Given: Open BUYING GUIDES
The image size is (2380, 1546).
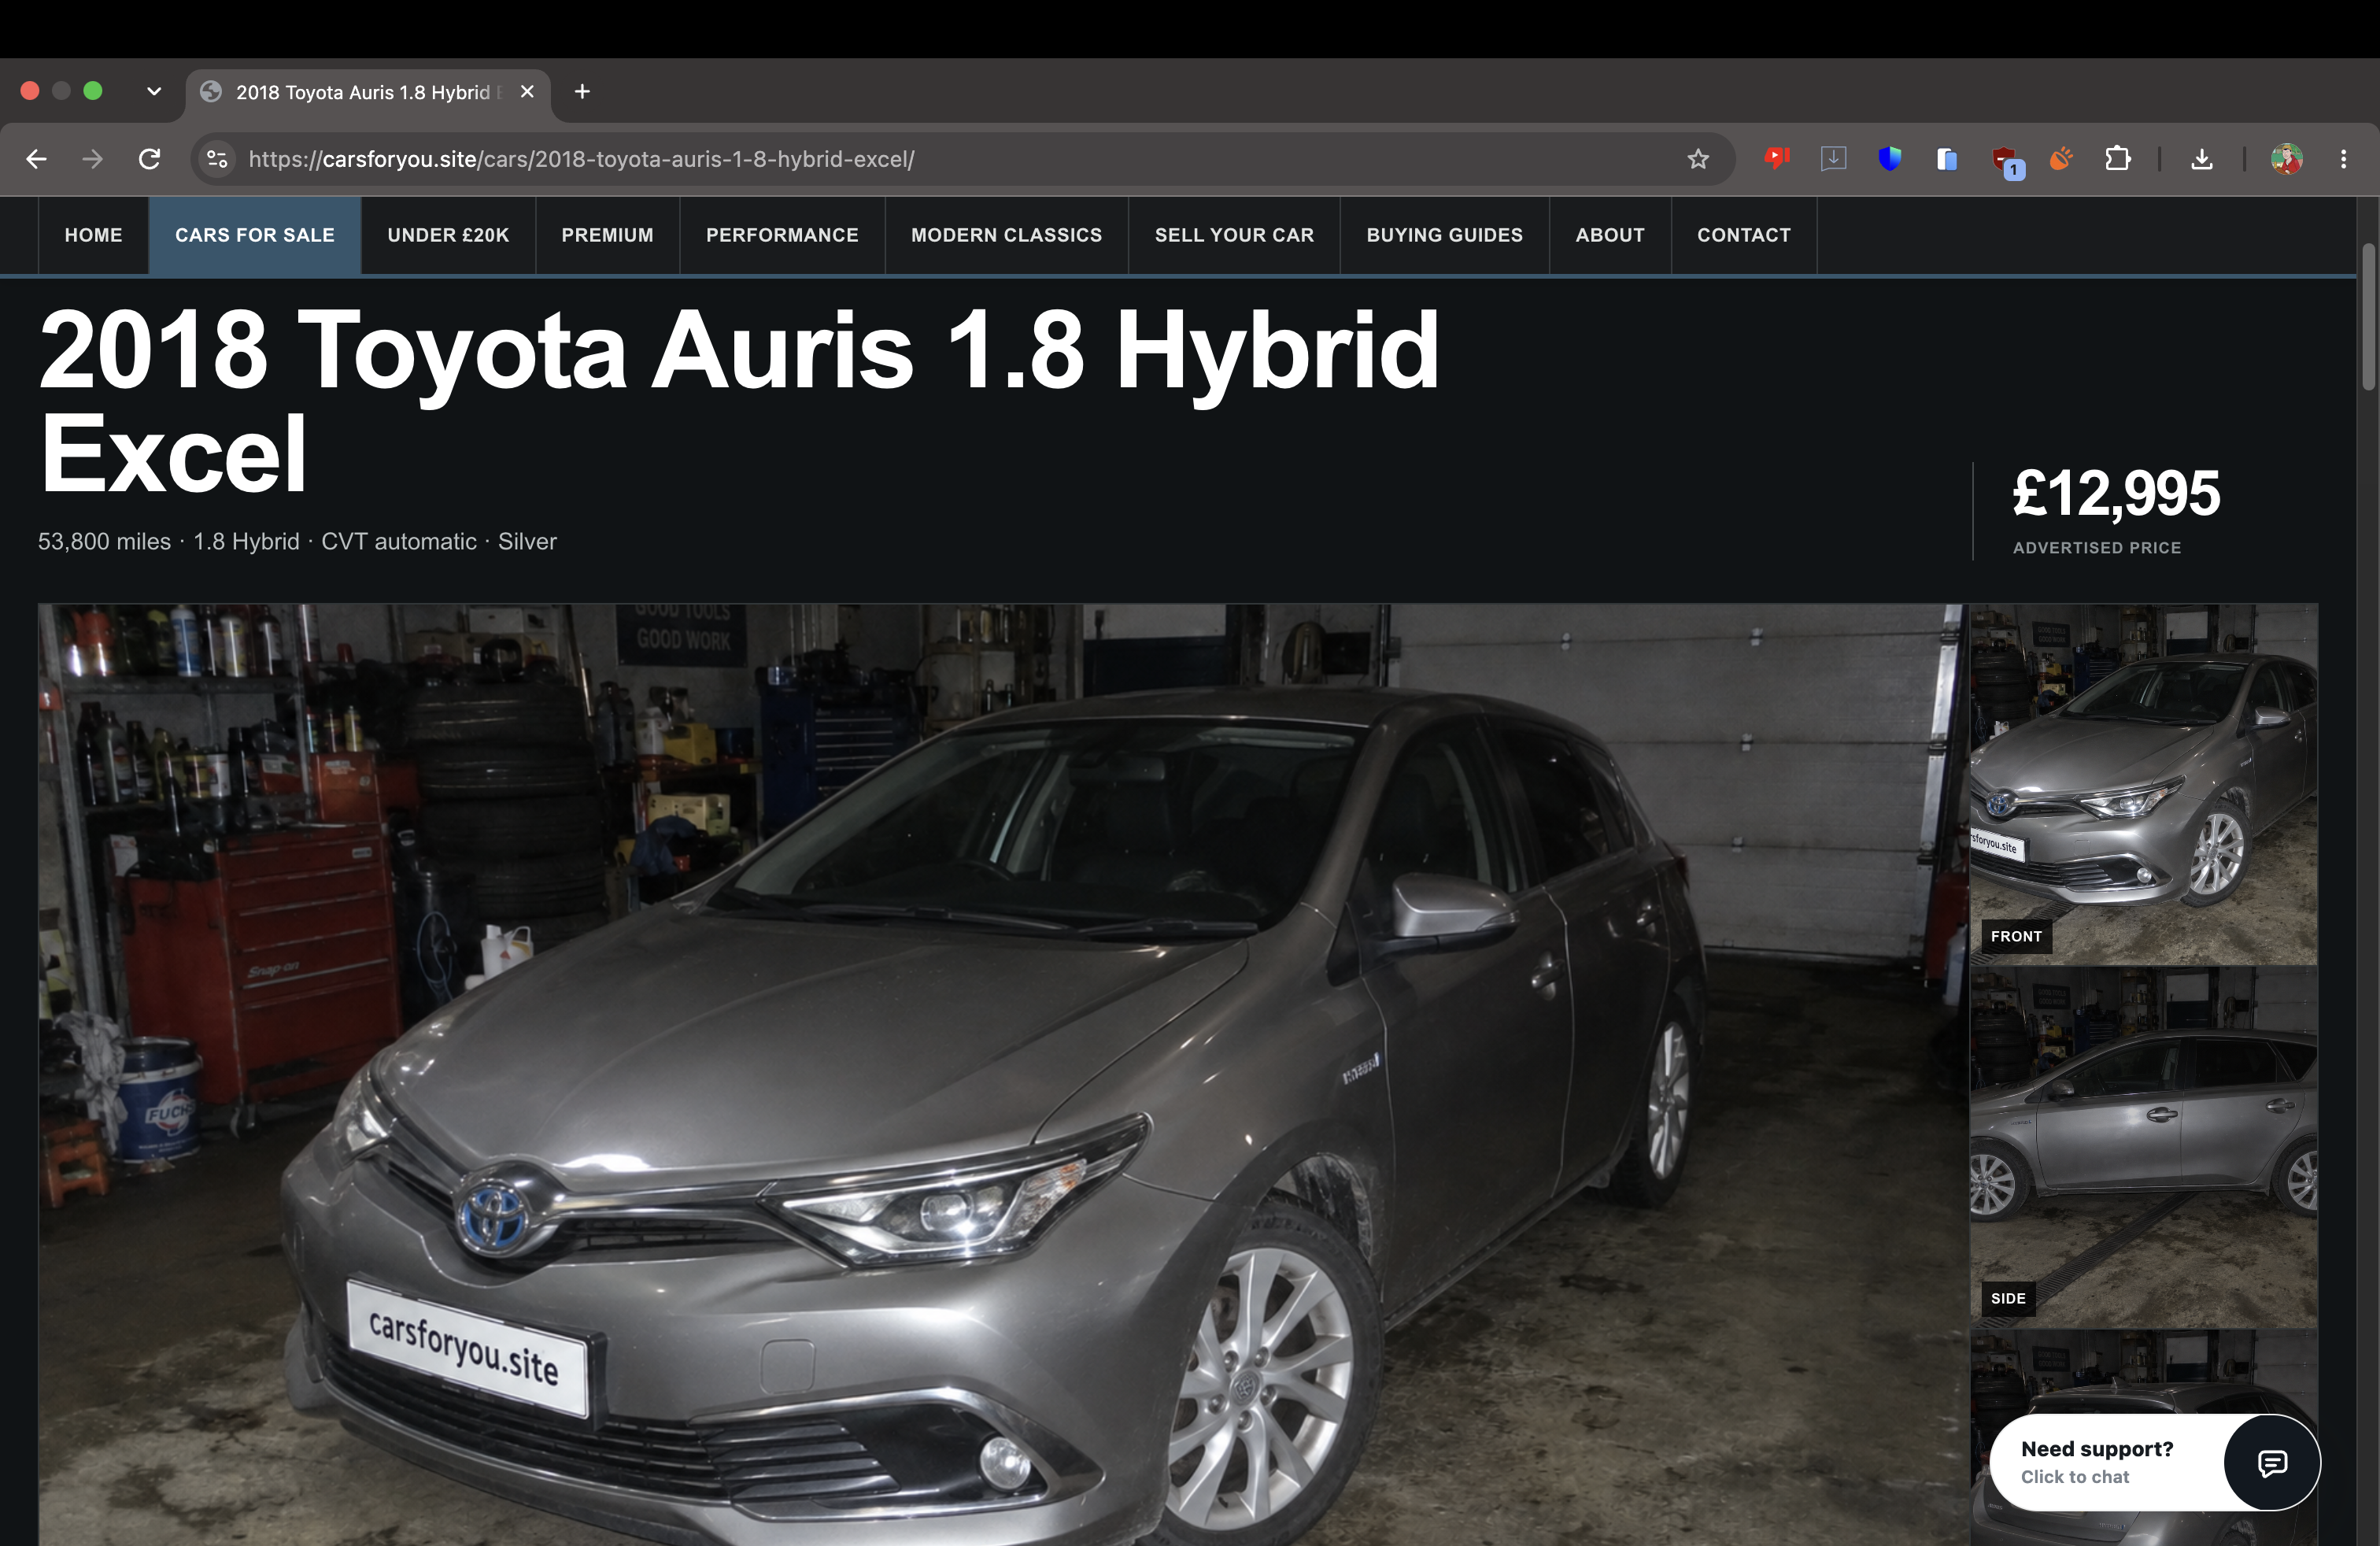Looking at the screenshot, I should (1444, 235).
